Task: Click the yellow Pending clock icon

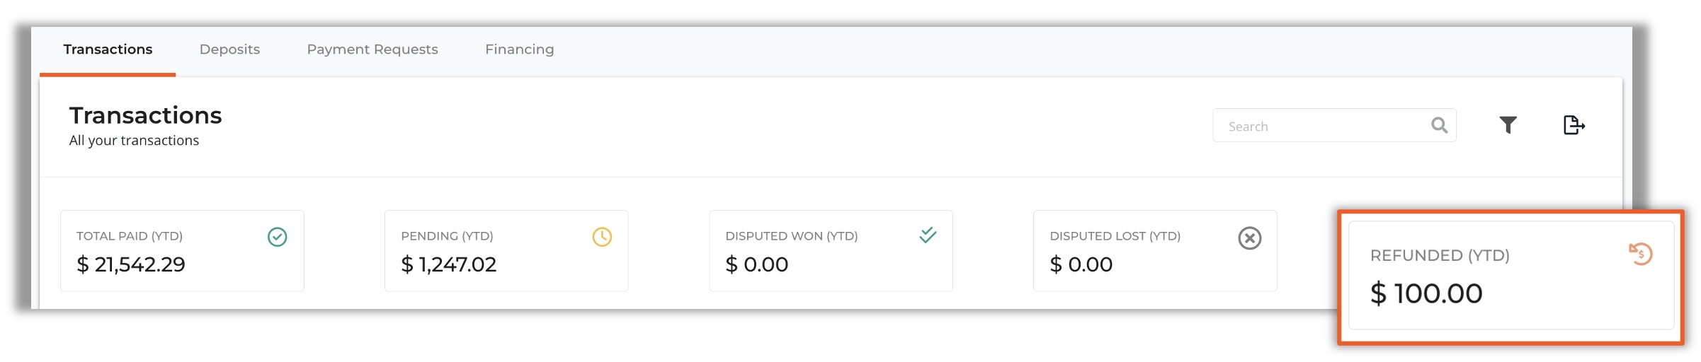Action: [602, 237]
